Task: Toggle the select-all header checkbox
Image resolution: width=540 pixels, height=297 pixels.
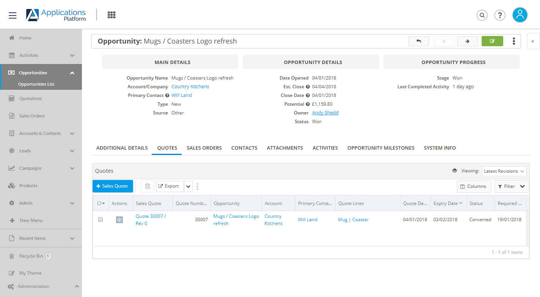Action: [99, 203]
